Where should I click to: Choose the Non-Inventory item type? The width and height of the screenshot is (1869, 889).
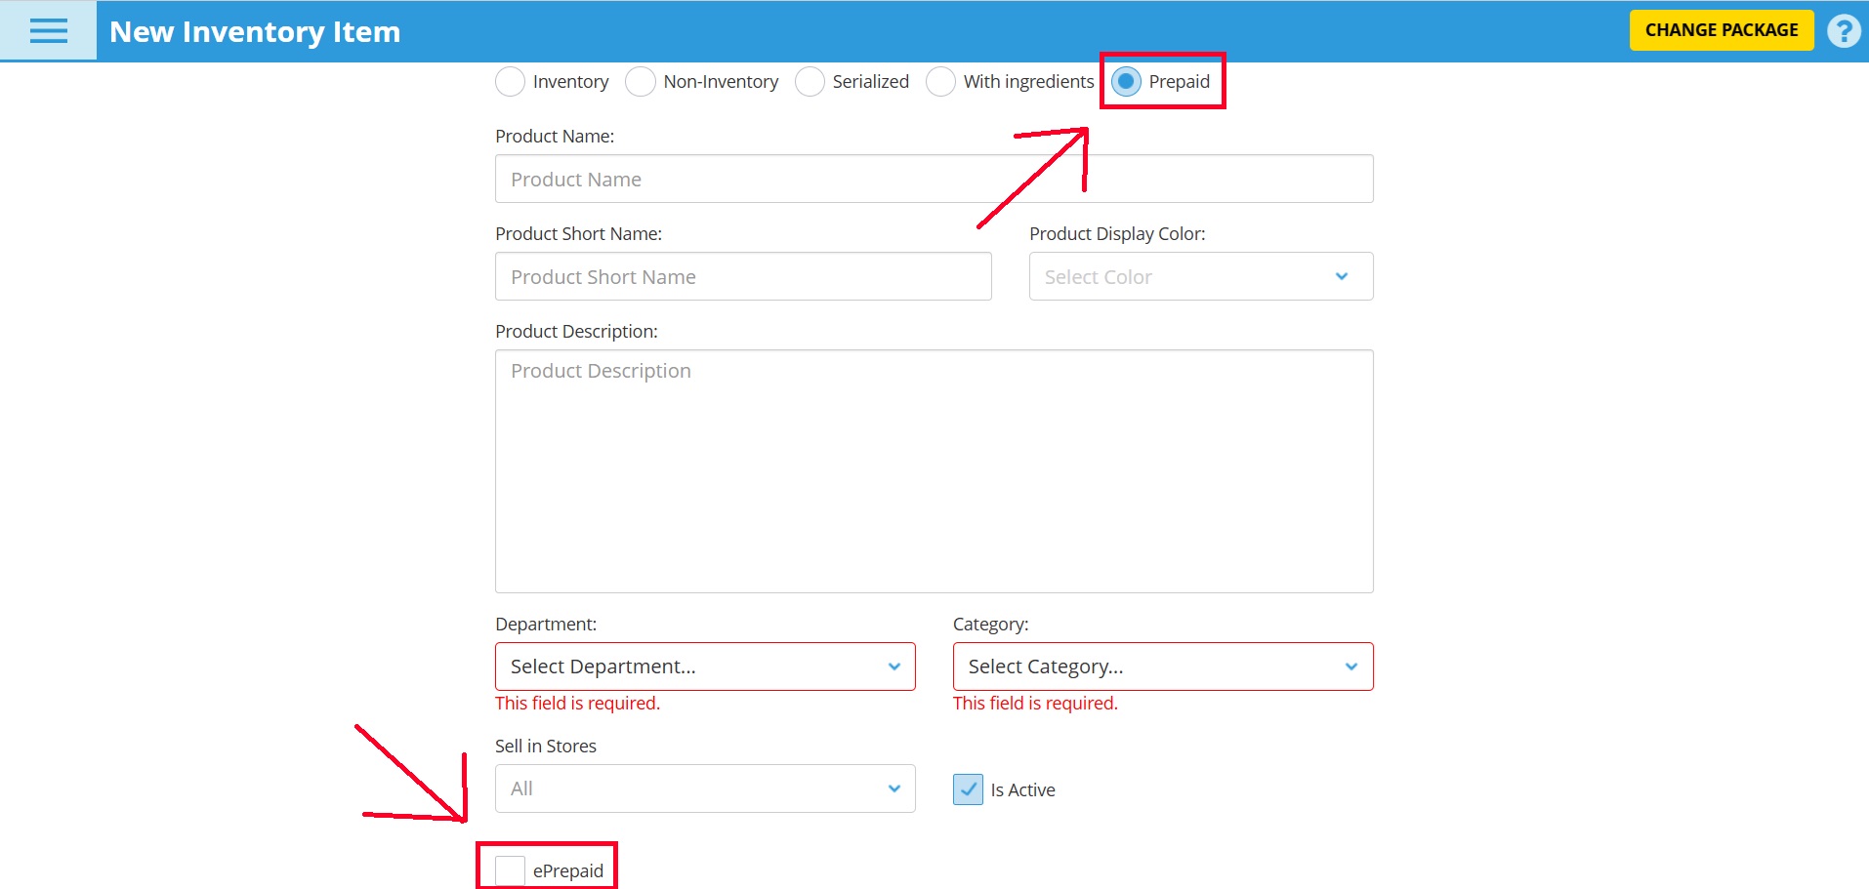click(641, 82)
